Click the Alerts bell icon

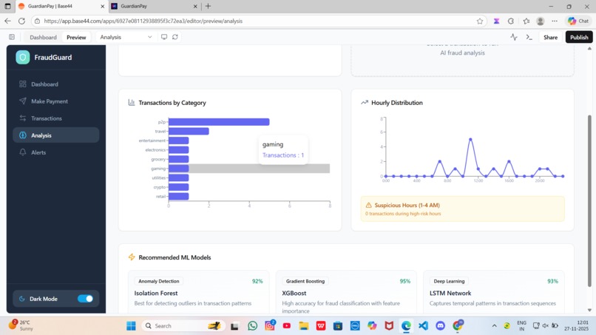(23, 152)
